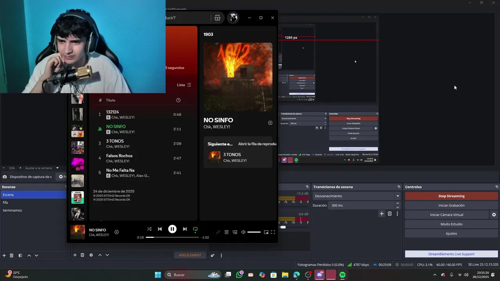This screenshot has height=281, width=500.
Task: Toggle shuffle in Spotify player
Action: 149,229
